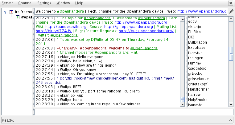Click the Ready. status bar text
Screen dimensions: 235x125
8,120
